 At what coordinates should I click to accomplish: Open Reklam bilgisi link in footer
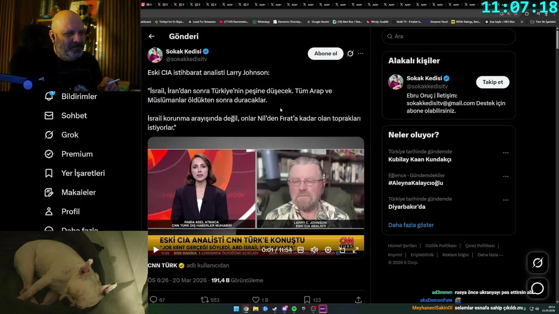point(455,255)
